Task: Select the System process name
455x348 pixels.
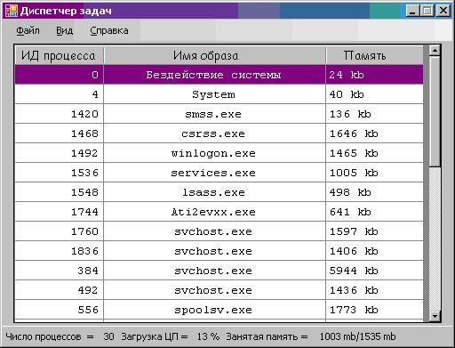Action: click(214, 94)
